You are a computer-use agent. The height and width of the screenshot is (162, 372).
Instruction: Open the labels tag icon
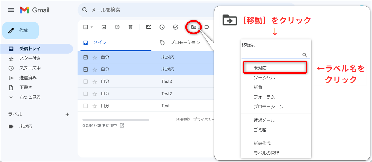207,27
